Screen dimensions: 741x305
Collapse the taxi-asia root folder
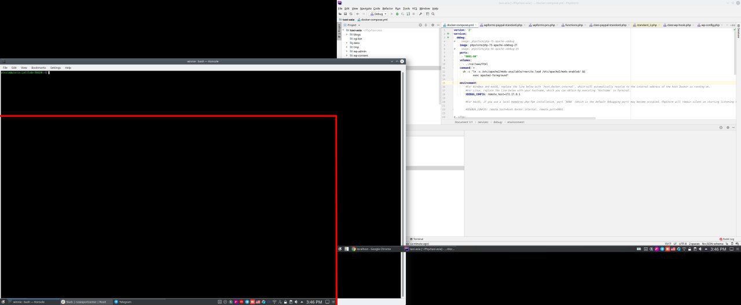click(x=344, y=30)
